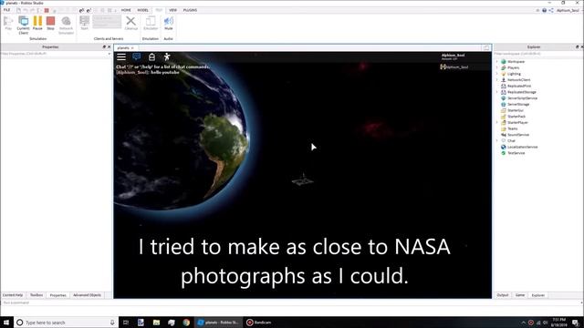Close the Properties panel

109,46
